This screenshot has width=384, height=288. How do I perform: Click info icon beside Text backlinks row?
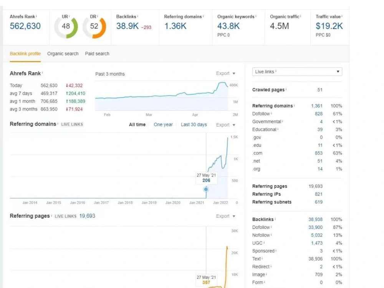click(x=262, y=258)
